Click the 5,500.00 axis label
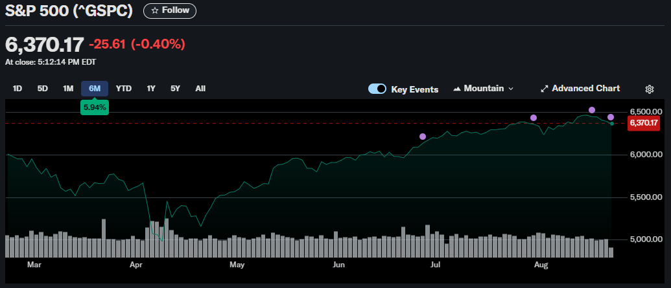Image resolution: width=671 pixels, height=288 pixels. [646, 197]
